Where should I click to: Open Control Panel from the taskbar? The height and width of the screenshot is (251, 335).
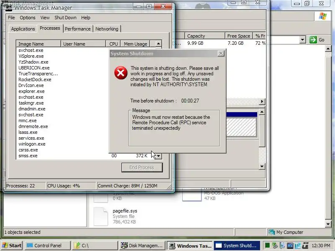click(x=48, y=246)
